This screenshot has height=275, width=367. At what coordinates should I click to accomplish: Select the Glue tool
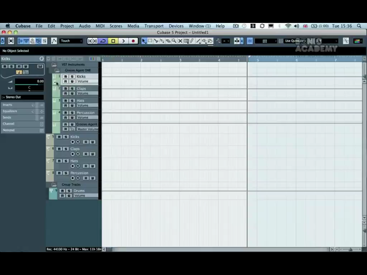tap(162, 41)
